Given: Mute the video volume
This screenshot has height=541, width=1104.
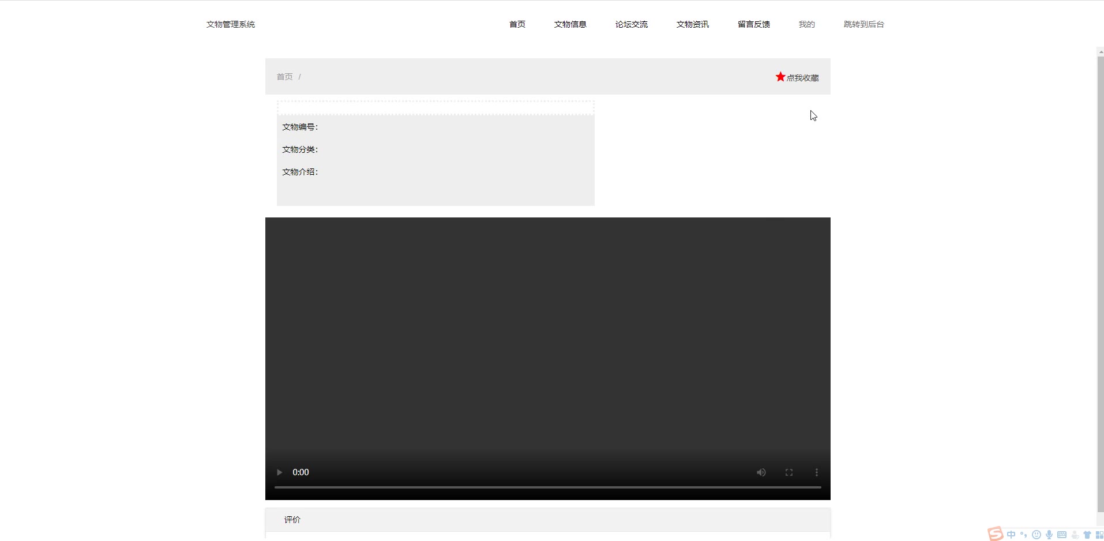Looking at the screenshot, I should pos(761,472).
